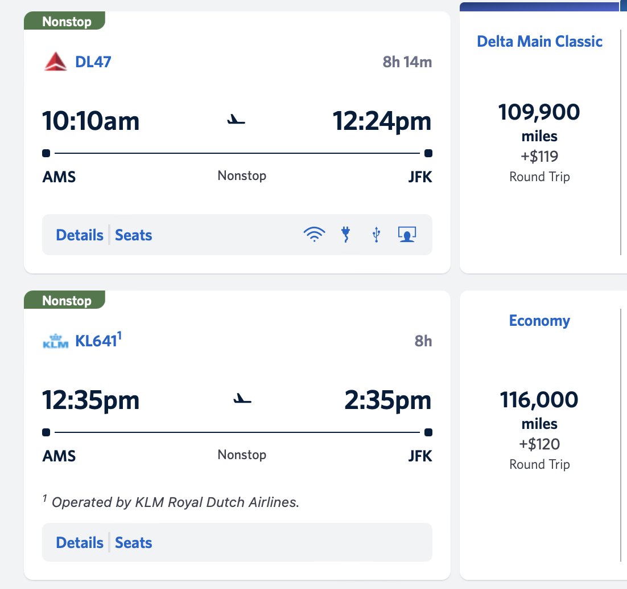627x589 pixels.
Task: Click the Nonstop badge on DL47 card
Action: 67,22
